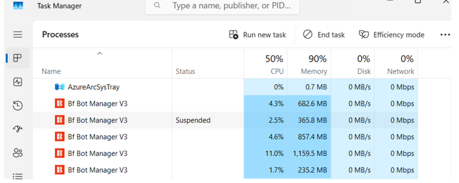Select the Suspended Bf Bot Manager V3 row
This screenshot has width=459, height=183.
[98, 120]
